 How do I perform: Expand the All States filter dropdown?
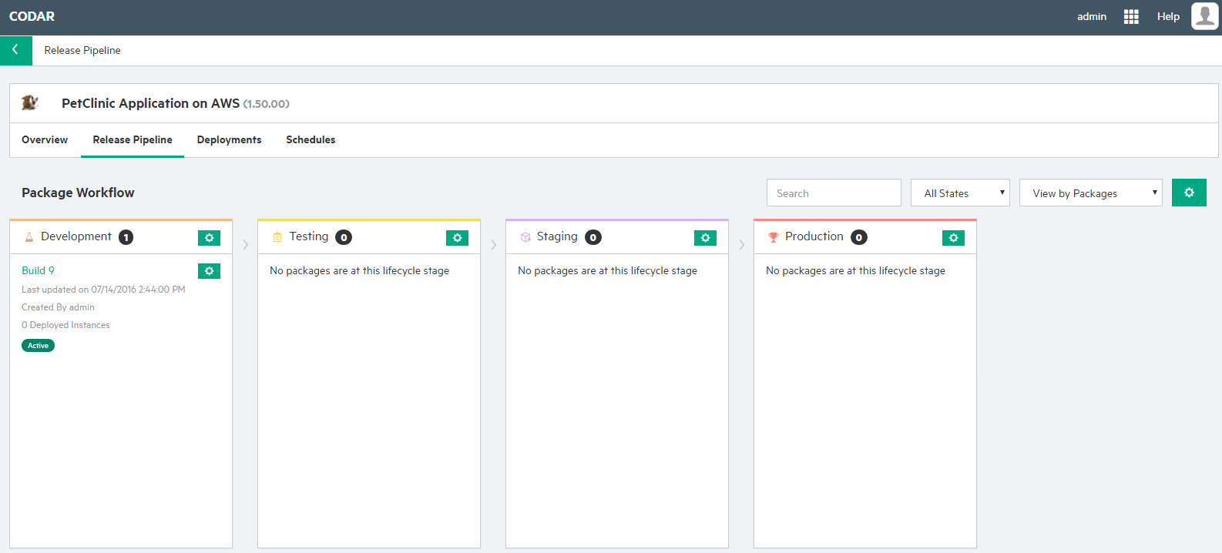[960, 193]
